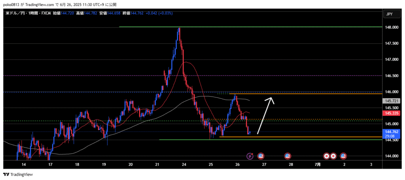Open the JPY currency selector
The width and height of the screenshot is (405, 180).
(x=389, y=14)
